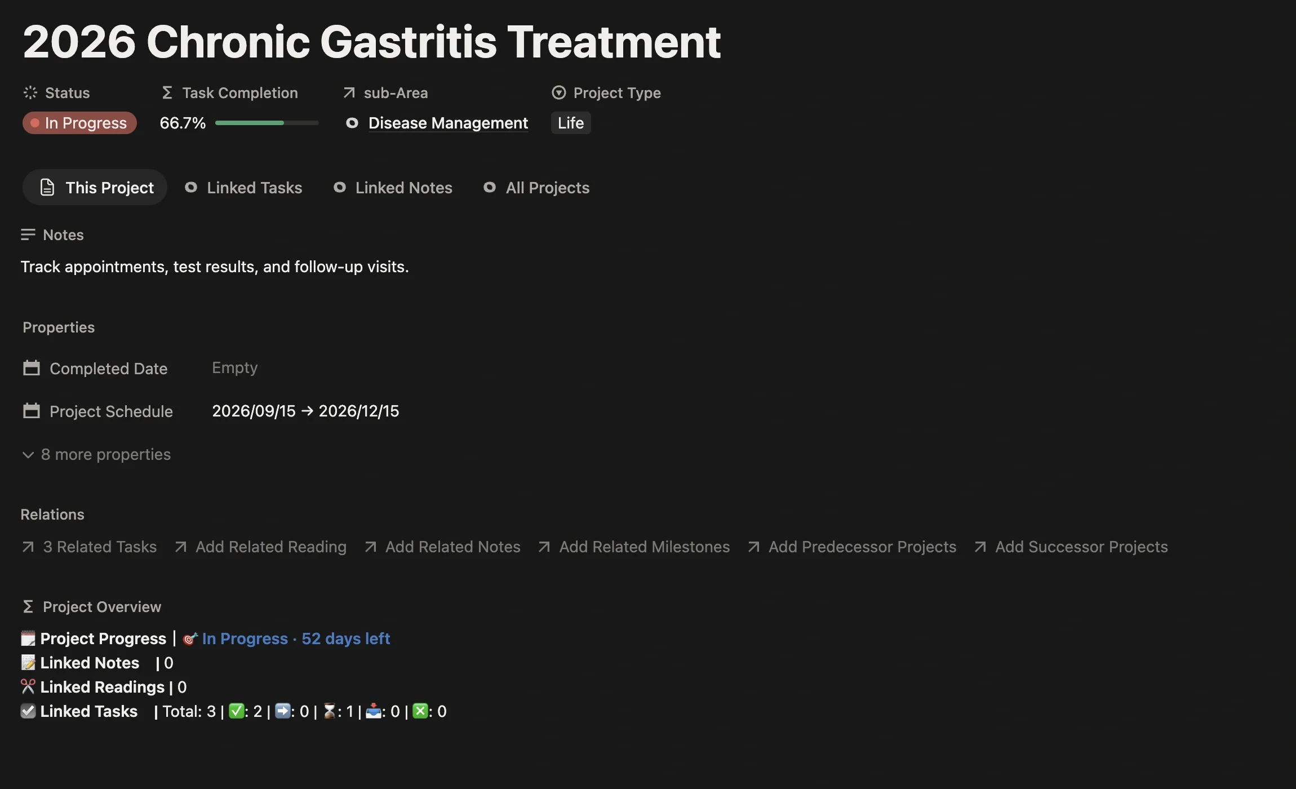The width and height of the screenshot is (1296, 789).
Task: Switch to the Linked Notes tab
Action: (x=393, y=188)
